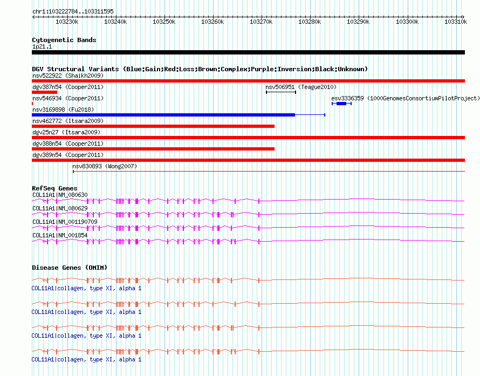Open variant dgv388n54 (Cooper2011) label
This screenshot has width=480, height=376.
[68, 143]
